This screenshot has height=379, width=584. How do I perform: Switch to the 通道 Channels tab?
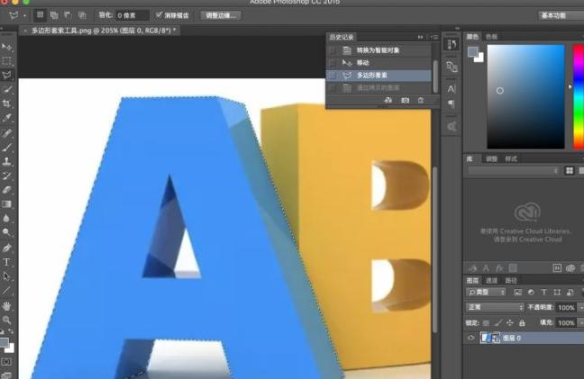click(491, 281)
